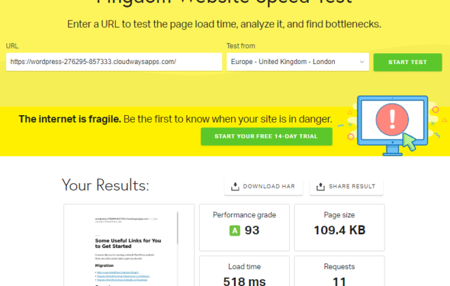
Task: Click the 'Performance grade' label
Action: point(244,215)
